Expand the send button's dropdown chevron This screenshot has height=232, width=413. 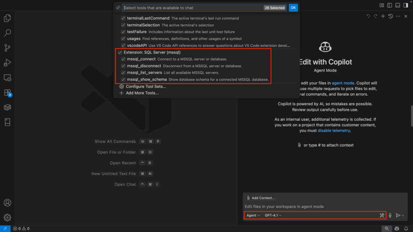tap(403, 215)
